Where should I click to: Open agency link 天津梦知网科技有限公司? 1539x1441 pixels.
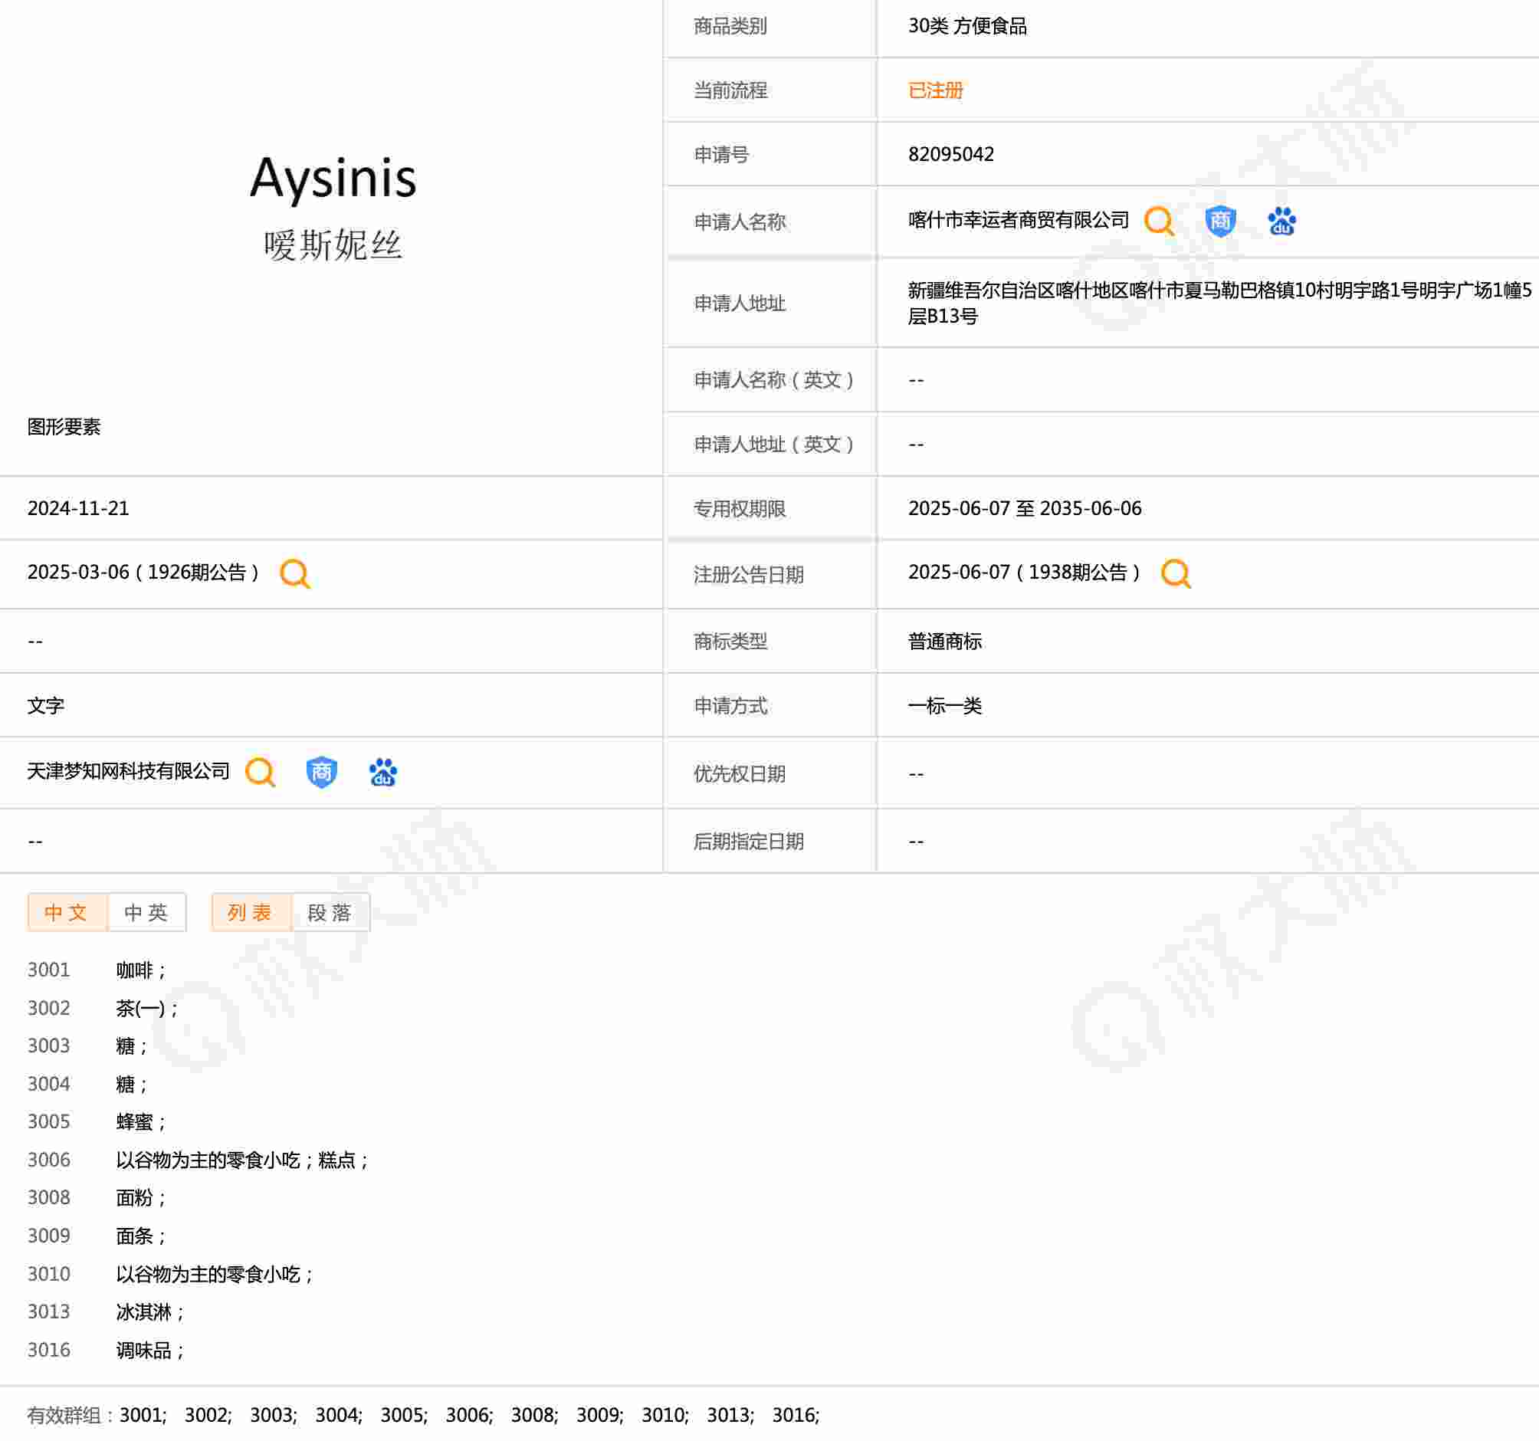[129, 771]
